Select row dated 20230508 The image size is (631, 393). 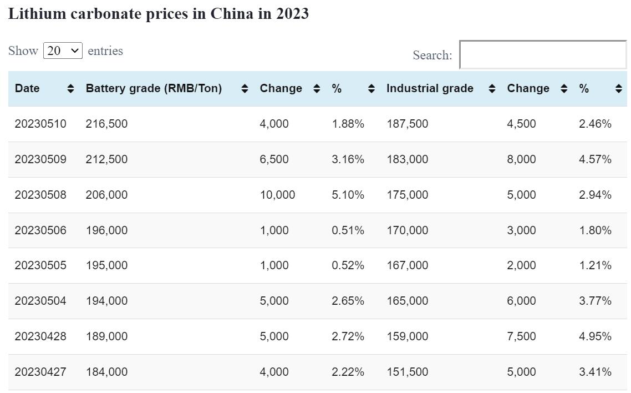pyautogui.click(x=40, y=195)
